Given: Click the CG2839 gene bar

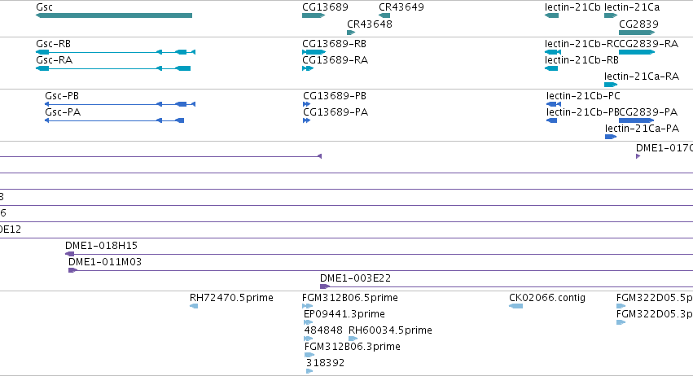Looking at the screenshot, I should click(637, 33).
